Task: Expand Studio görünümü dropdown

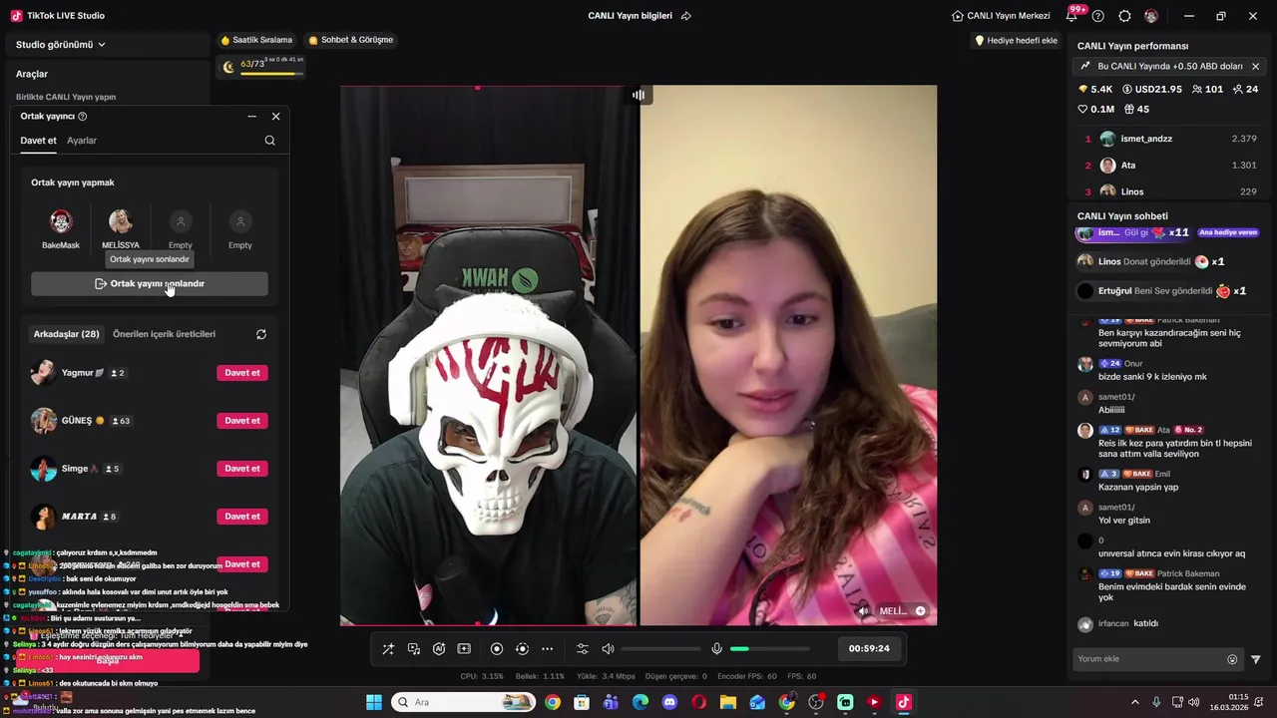Action: click(x=61, y=45)
